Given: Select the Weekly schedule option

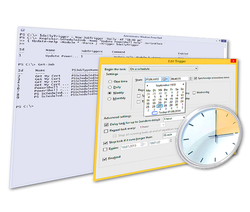Looking at the screenshot, I should 110,93.
